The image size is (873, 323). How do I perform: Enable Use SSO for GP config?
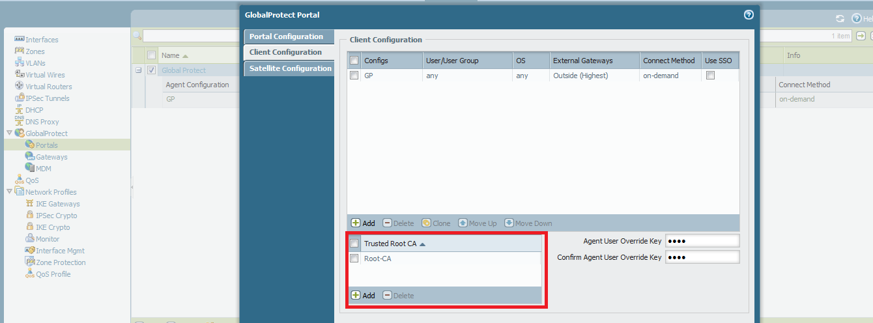(711, 76)
